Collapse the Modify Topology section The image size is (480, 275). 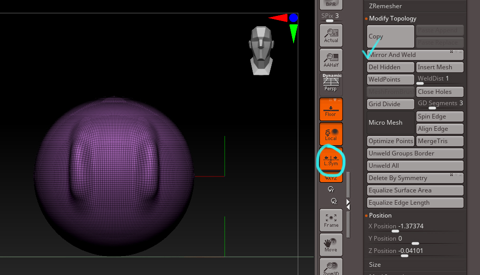[x=392, y=18]
